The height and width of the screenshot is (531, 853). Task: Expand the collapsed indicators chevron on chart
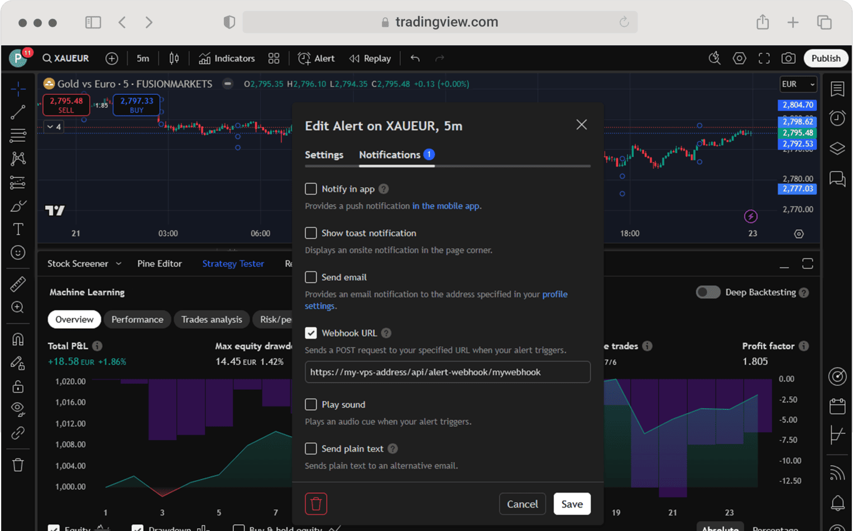[x=53, y=127]
